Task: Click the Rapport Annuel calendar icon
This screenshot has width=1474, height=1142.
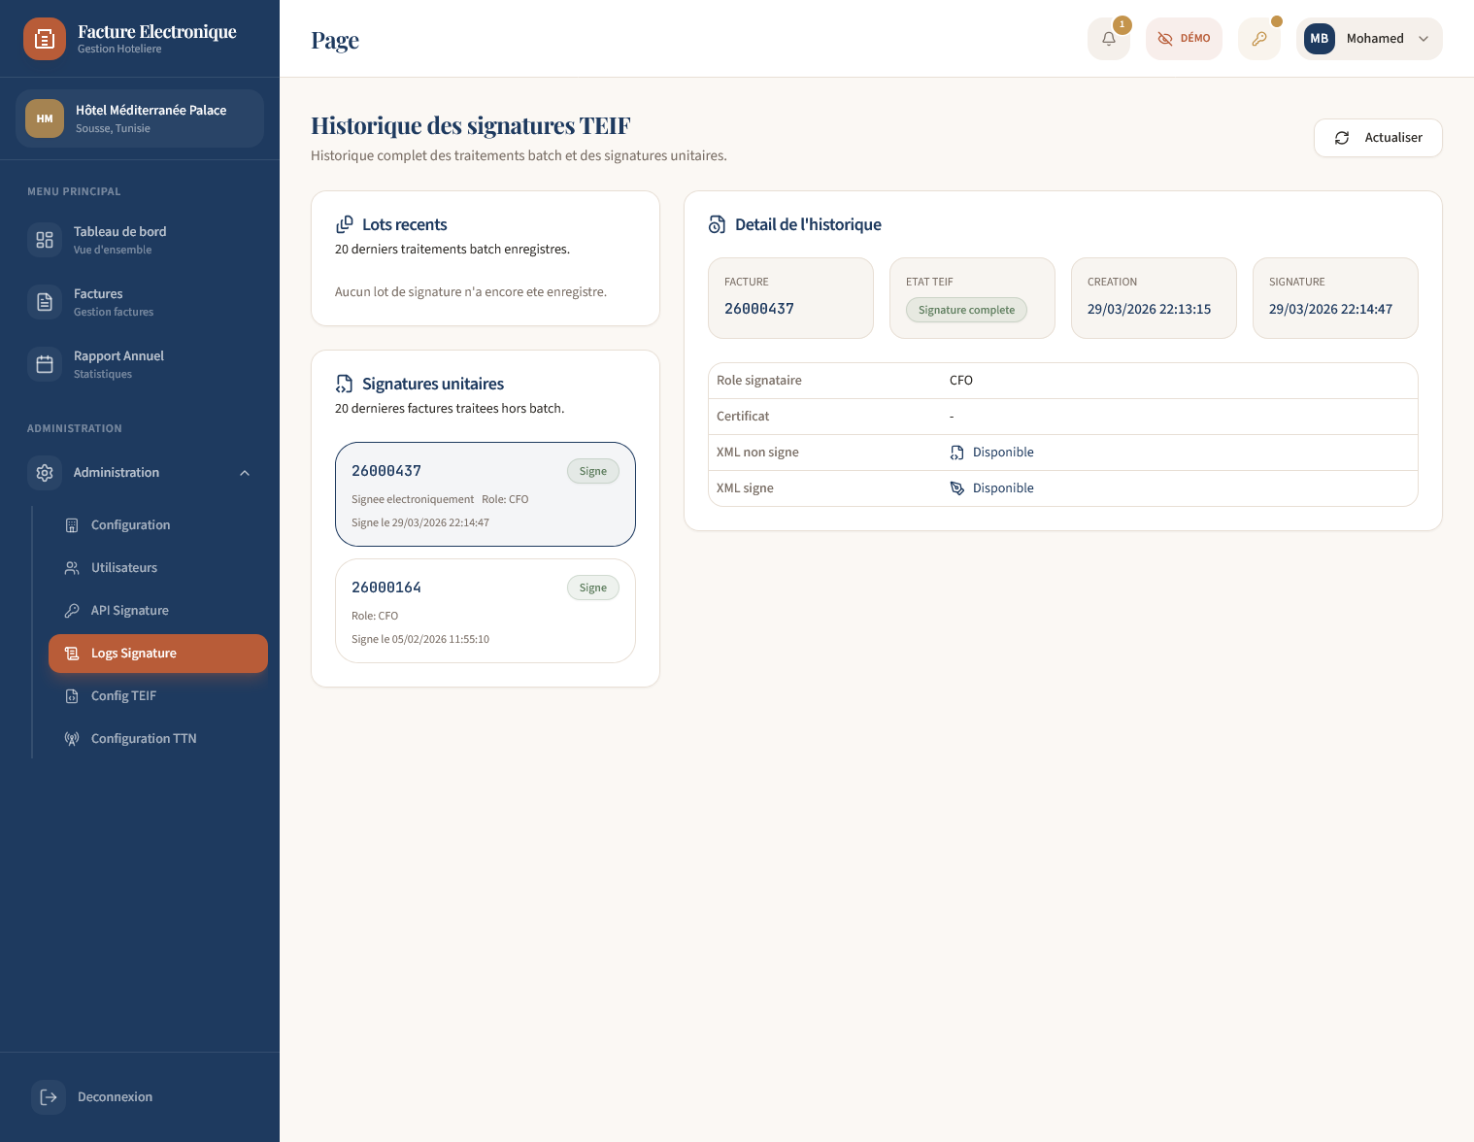Action: click(45, 364)
